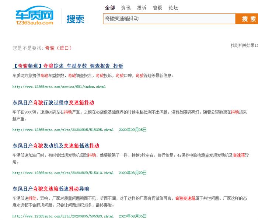The width and height of the screenshot is (258, 220).
Task: Click URL zlts/20200905/518395.shtml
Action: tap(63, 130)
